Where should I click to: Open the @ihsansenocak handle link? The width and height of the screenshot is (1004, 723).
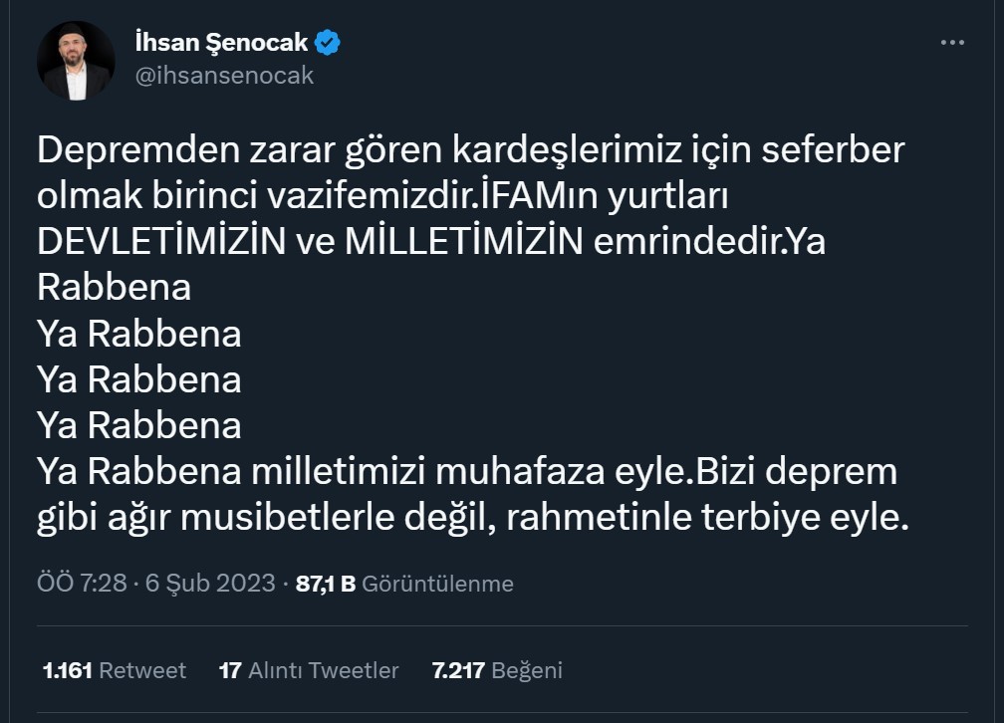pyautogui.click(x=224, y=76)
